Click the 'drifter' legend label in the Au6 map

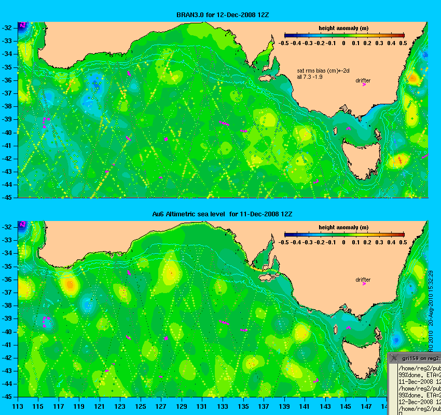tap(363, 280)
